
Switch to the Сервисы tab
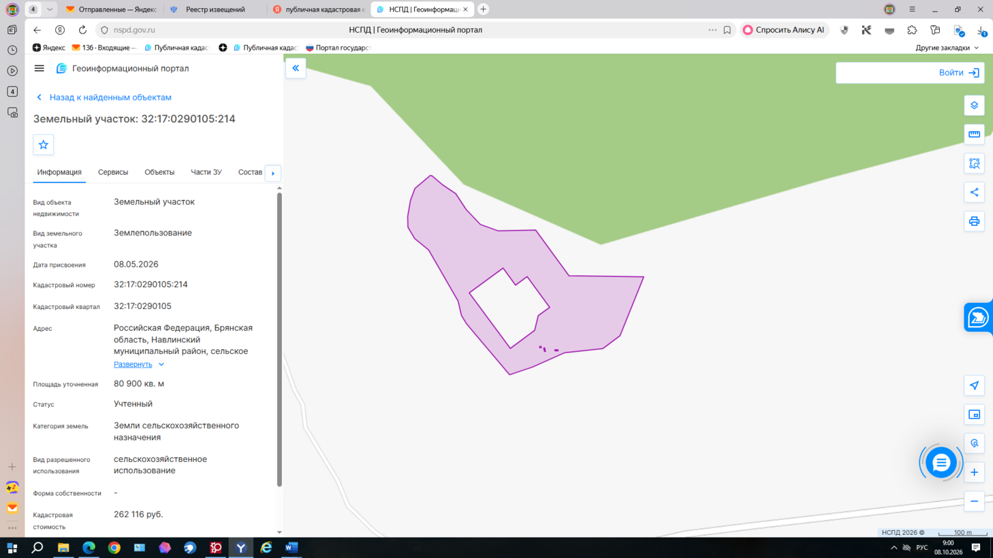[113, 172]
